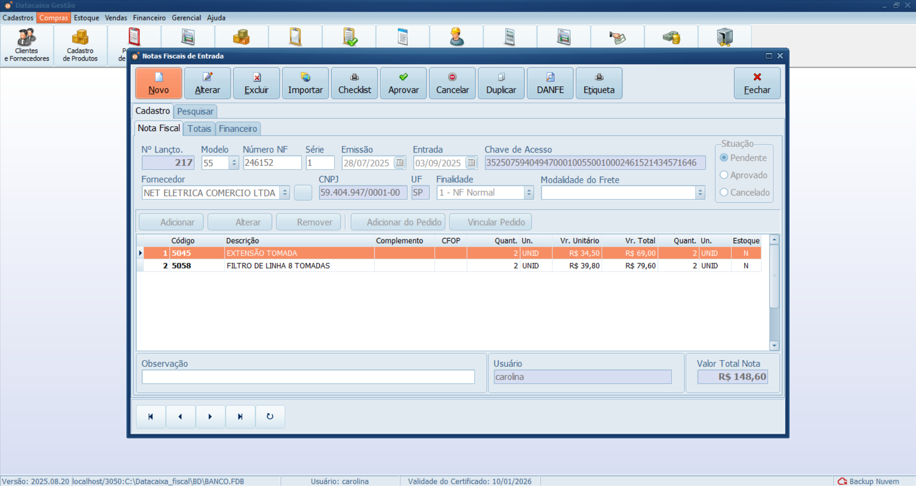The image size is (916, 486).
Task: Approve the nota via Aprovar
Action: [403, 83]
